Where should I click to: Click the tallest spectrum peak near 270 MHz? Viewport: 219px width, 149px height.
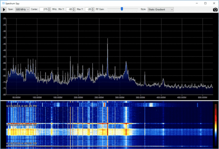pos(107,44)
